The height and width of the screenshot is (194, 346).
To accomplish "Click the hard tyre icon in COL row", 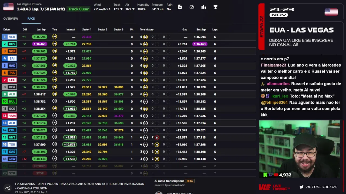I will point(55,130).
